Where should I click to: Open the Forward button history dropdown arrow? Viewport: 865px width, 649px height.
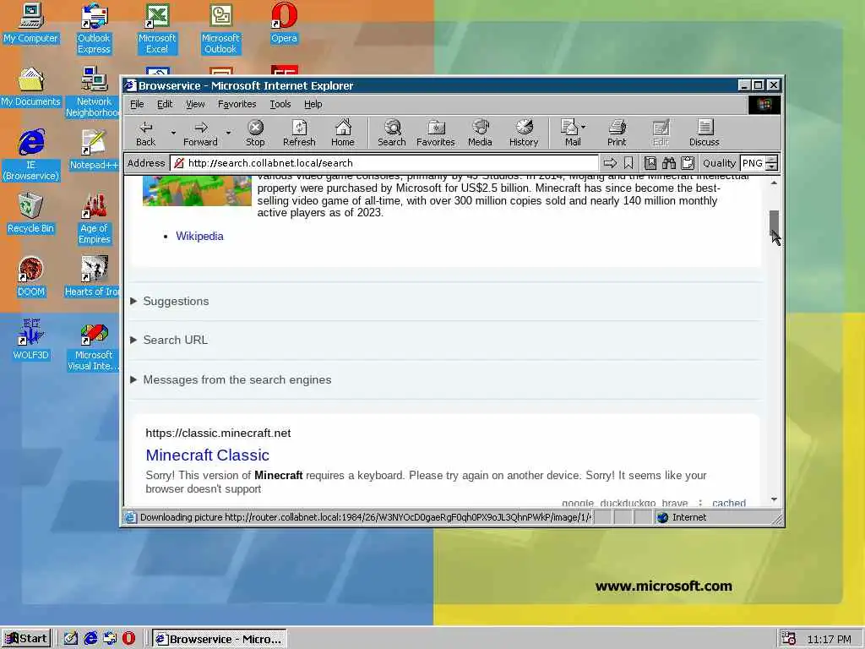228,133
